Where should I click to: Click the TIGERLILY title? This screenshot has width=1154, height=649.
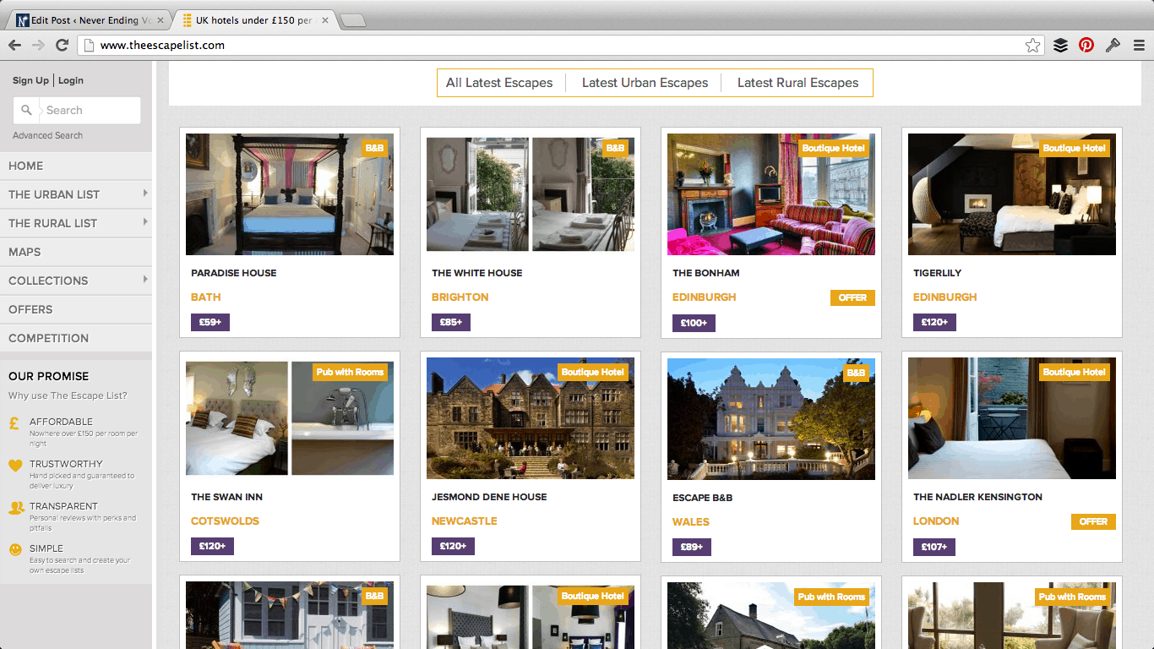[938, 273]
